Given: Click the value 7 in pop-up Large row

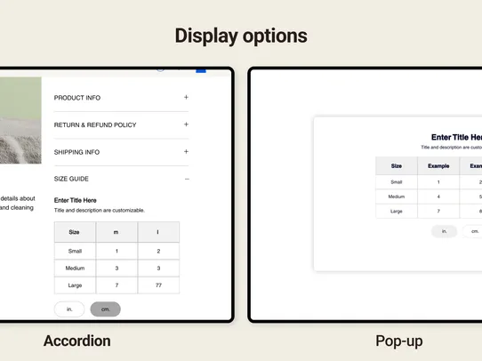Looking at the screenshot, I should (438, 212).
